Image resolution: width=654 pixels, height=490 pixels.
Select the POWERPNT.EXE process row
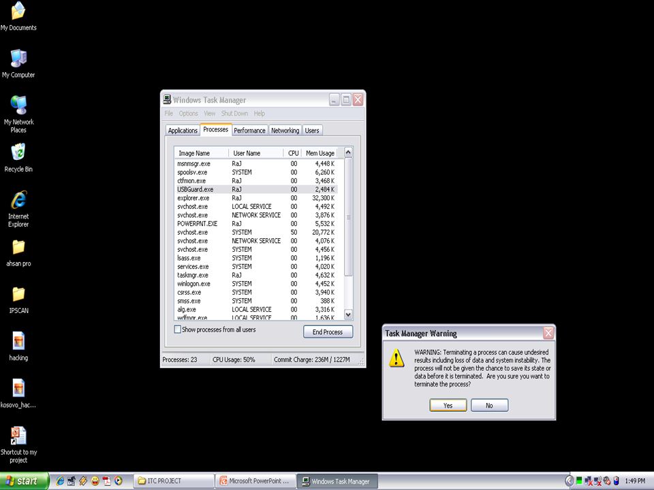[x=256, y=224]
